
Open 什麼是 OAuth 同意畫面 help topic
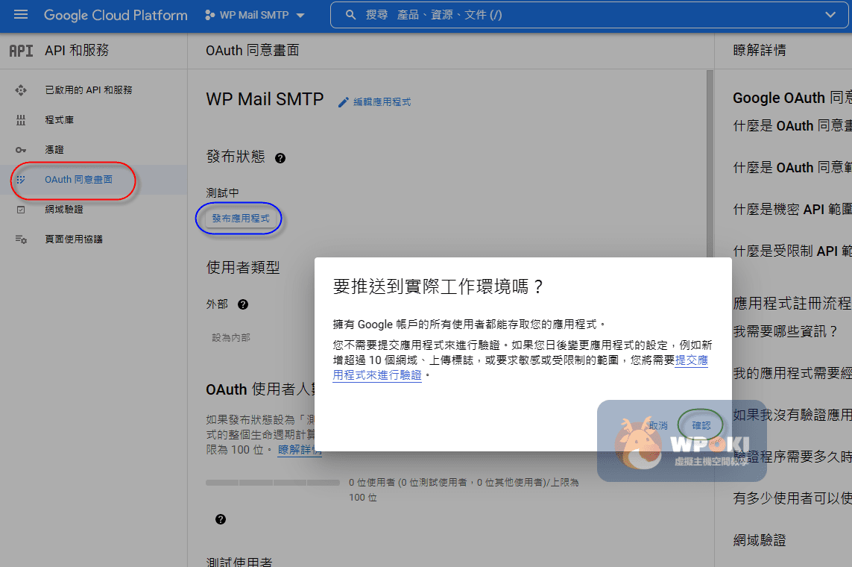tap(792, 126)
